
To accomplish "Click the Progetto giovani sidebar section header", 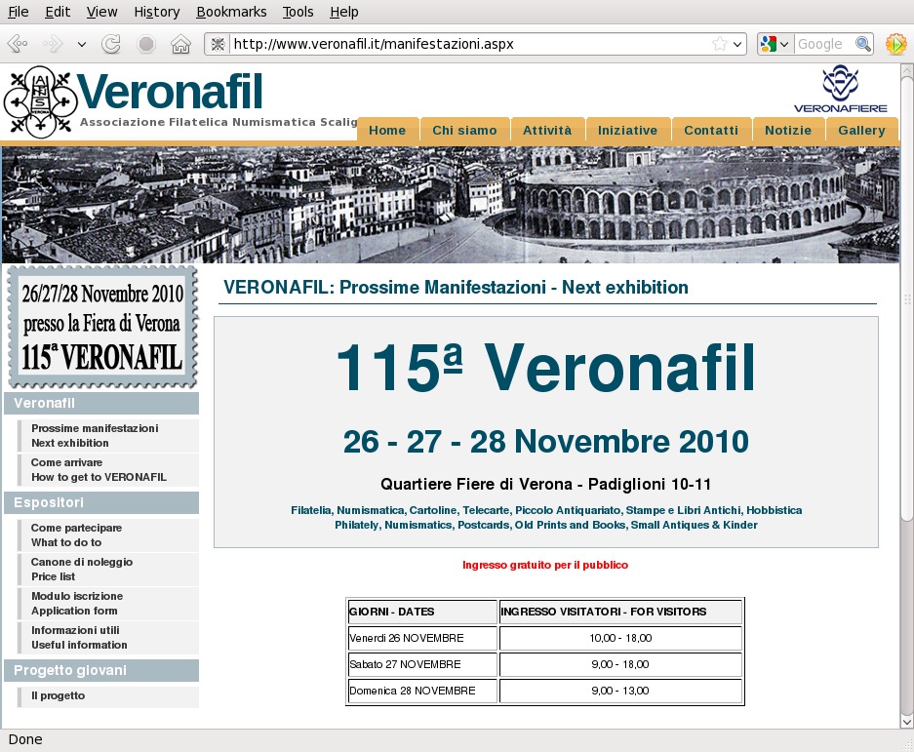I will tap(101, 670).
